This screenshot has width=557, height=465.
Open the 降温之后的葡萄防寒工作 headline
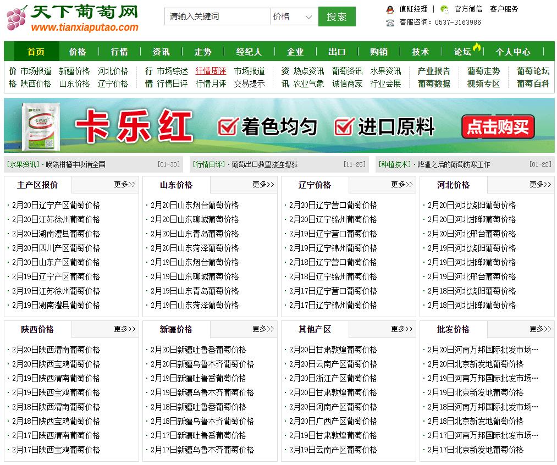tap(454, 164)
